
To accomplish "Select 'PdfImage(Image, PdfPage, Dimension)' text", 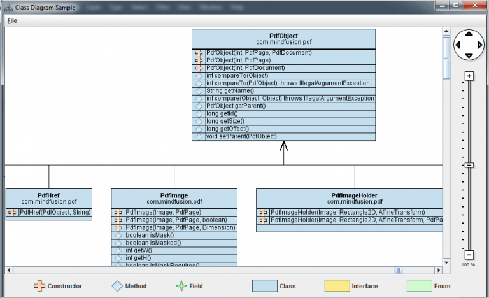I will (x=181, y=227).
